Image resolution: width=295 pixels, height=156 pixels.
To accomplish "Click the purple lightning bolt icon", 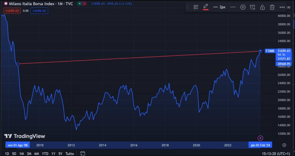I will (260, 138).
